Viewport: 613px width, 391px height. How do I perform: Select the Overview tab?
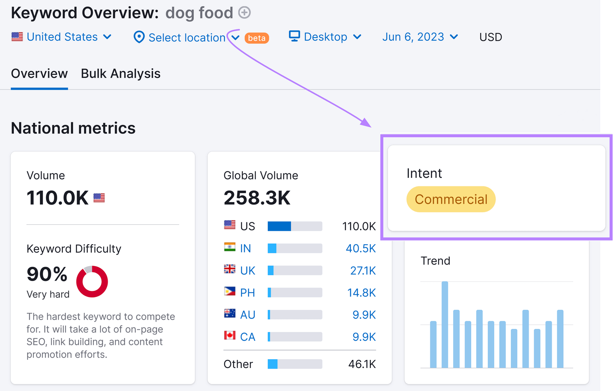click(39, 73)
